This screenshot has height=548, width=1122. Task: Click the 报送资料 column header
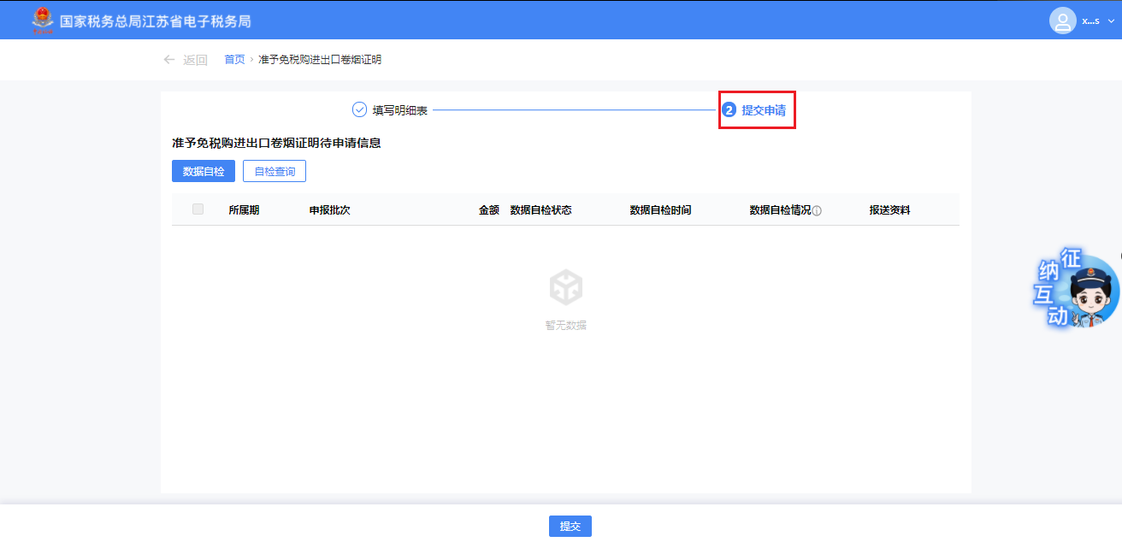[889, 210]
